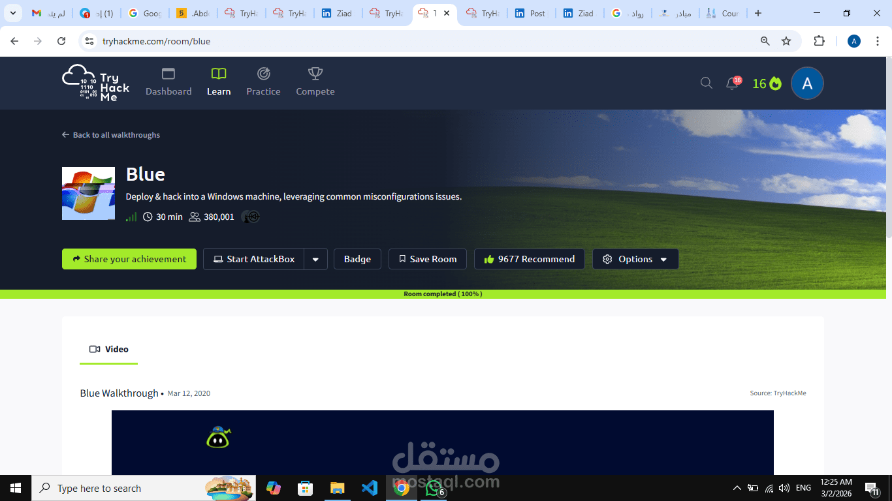Image resolution: width=892 pixels, height=501 pixels.
Task: Close the active Chrome tab
Action: click(447, 13)
